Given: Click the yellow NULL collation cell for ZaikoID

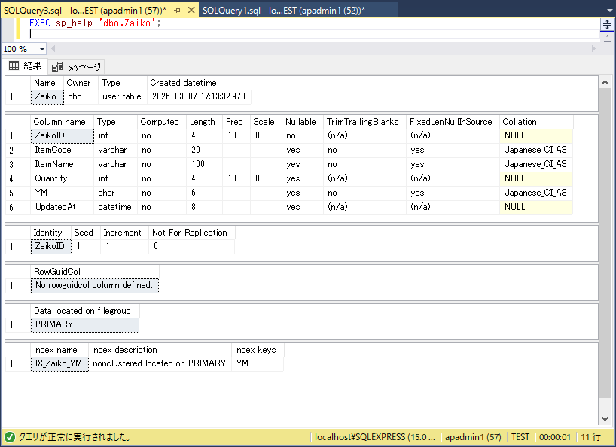Looking at the screenshot, I should (535, 136).
